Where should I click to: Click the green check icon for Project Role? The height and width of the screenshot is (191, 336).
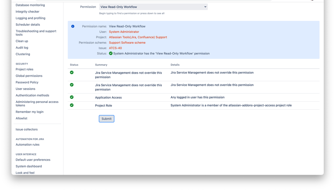click(x=72, y=105)
